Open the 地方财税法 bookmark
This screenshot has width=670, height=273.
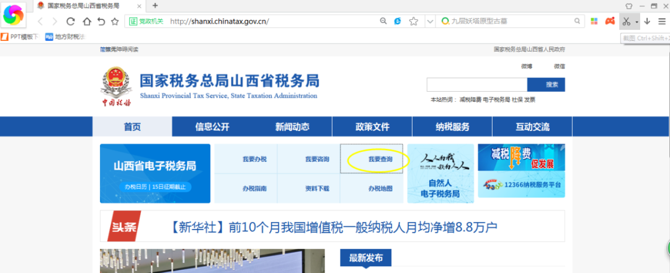click(66, 37)
